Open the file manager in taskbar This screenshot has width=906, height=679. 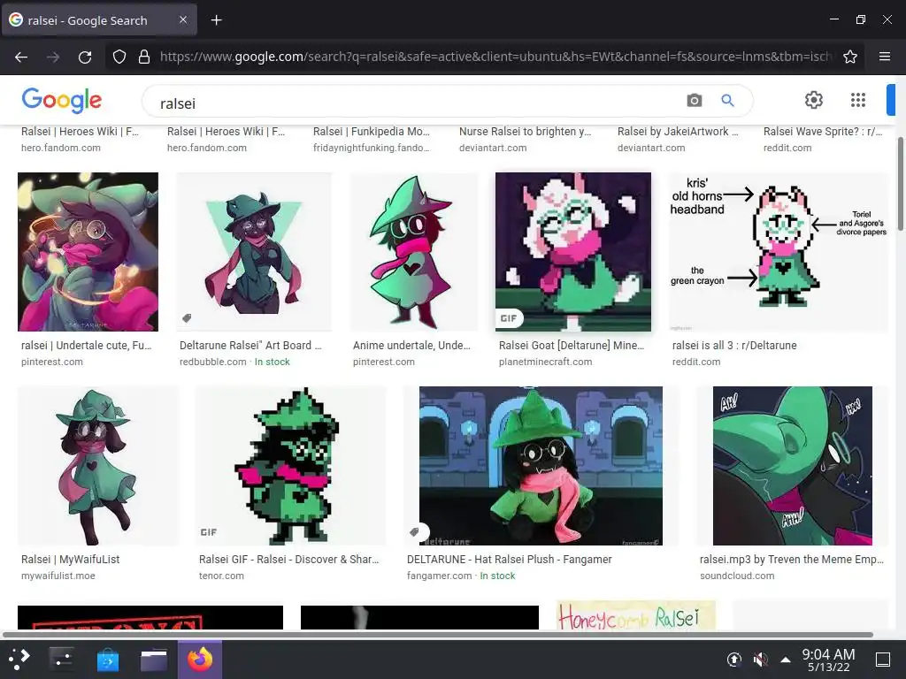[154, 660]
